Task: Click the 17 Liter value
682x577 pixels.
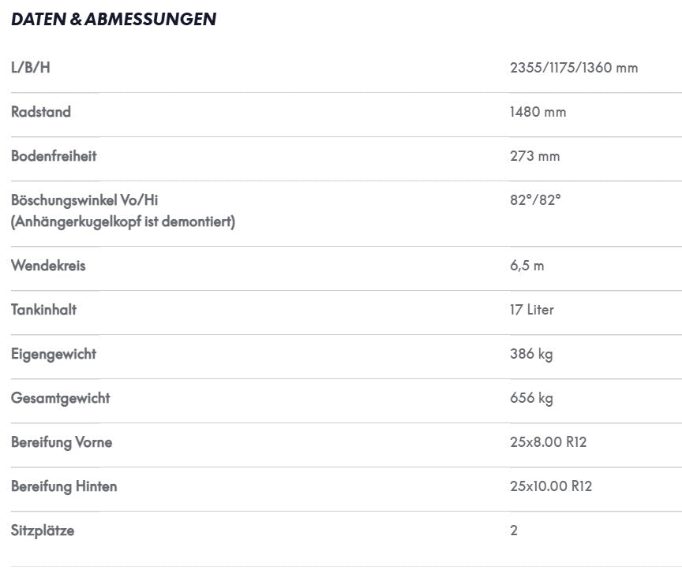Action: [531, 310]
